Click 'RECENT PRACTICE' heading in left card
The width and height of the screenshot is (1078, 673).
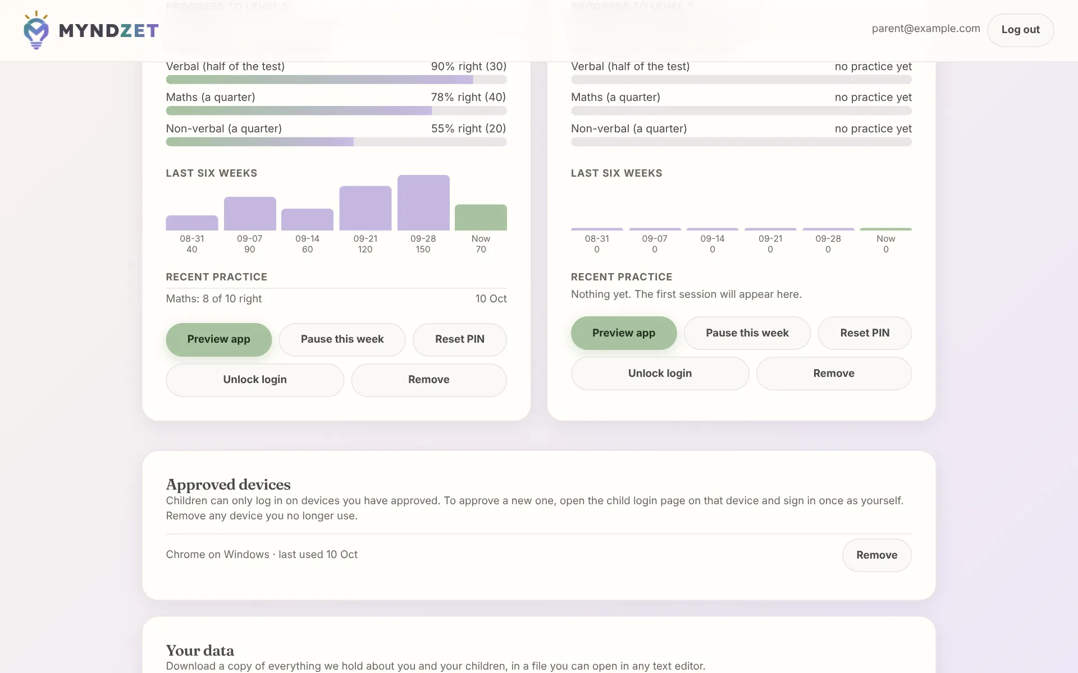(216, 277)
